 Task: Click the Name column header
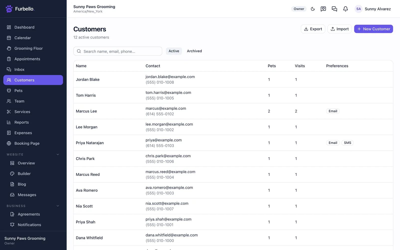coord(81,66)
